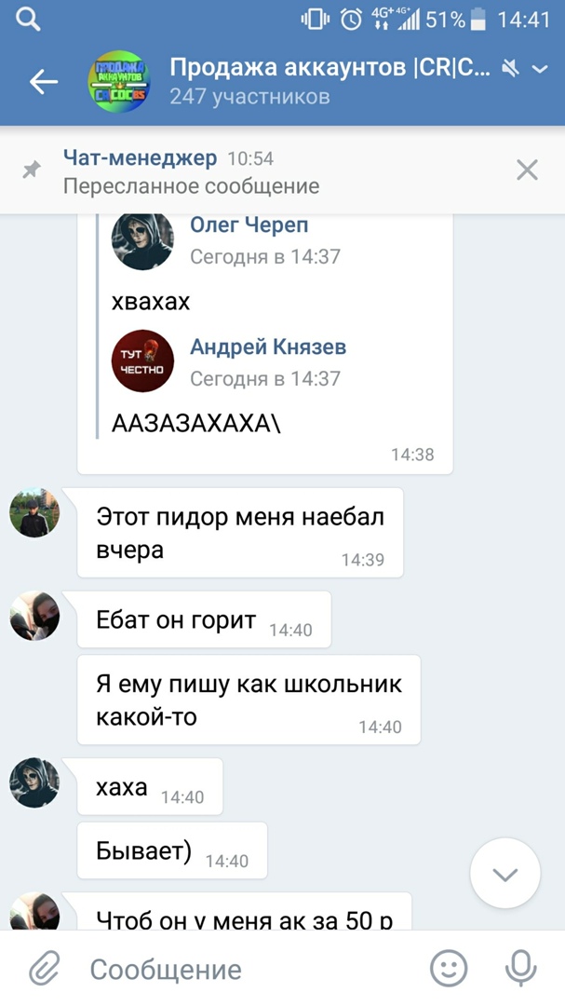This screenshot has width=565, height=1006.
Task: Open Андрей Князев's profile name link
Action: coord(268,347)
